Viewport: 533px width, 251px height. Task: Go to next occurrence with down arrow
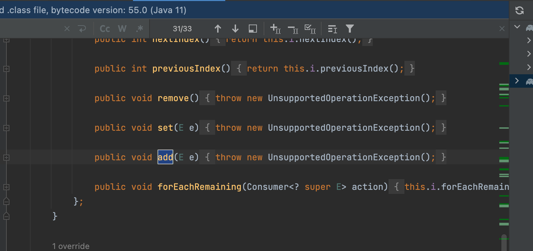pos(235,29)
